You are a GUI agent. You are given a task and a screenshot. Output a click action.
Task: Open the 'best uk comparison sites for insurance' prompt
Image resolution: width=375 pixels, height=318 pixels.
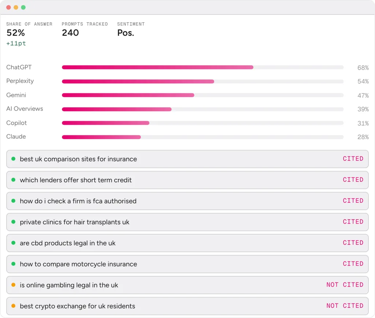(187, 159)
